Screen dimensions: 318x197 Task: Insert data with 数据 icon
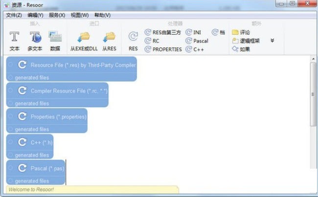[x=55, y=41]
